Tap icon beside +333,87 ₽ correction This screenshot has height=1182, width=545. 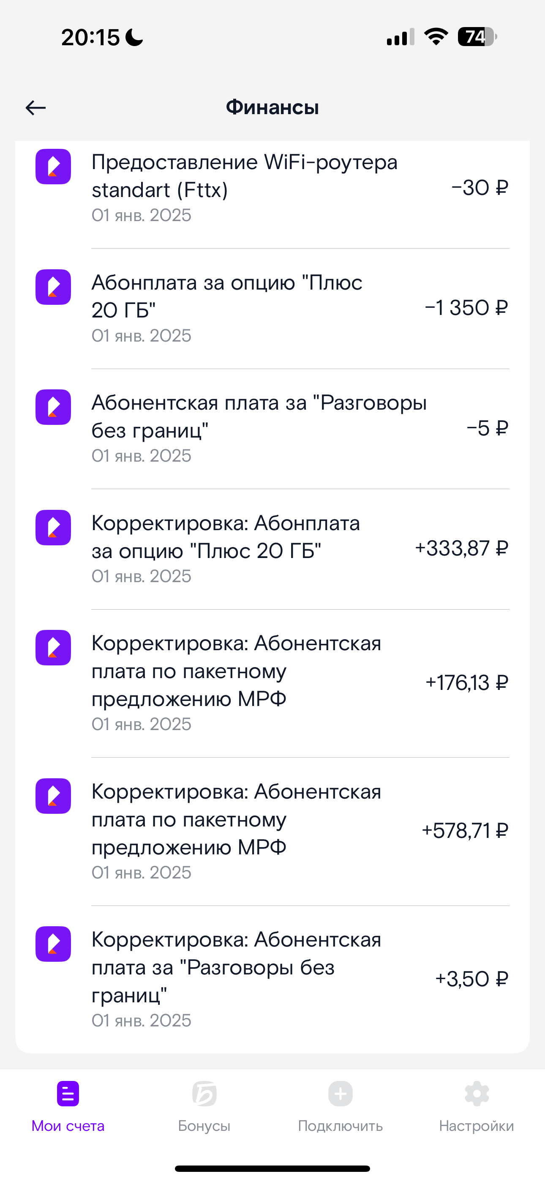(x=53, y=528)
